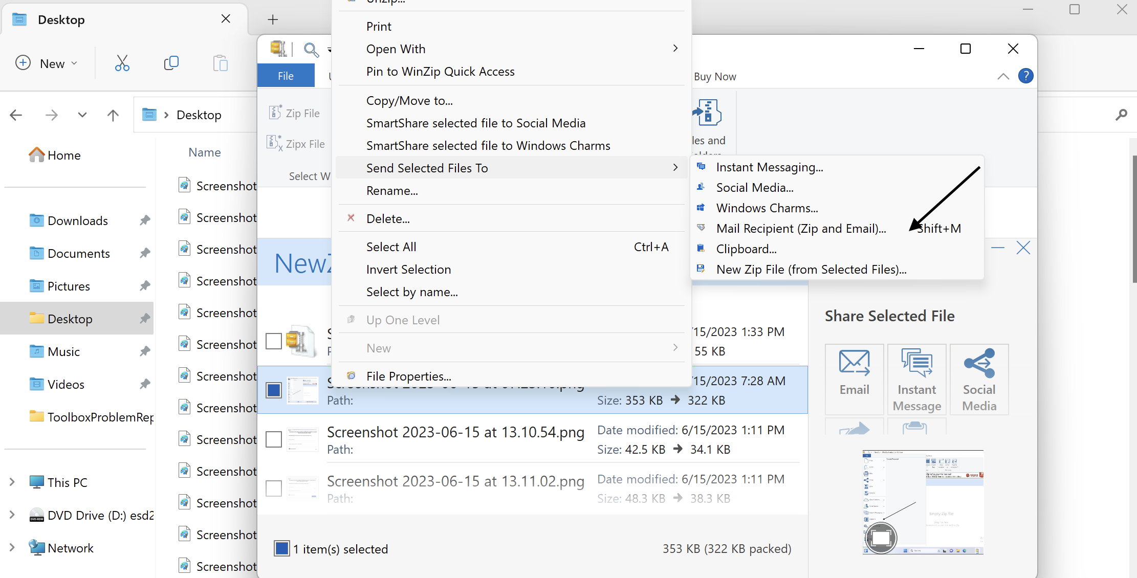Click the screenshot preview thumbnail
The image size is (1137, 578).
923,502
